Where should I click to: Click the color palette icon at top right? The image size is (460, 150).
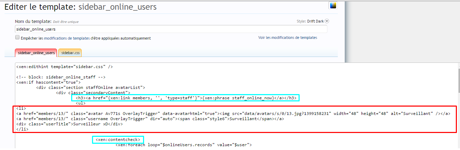pyautogui.click(x=333, y=5)
